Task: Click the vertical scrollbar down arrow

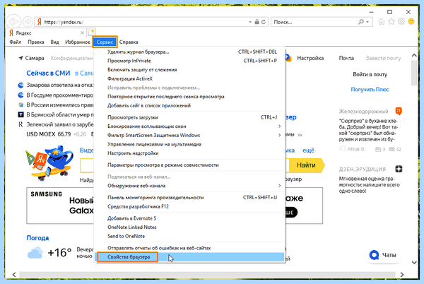Action: [414, 262]
